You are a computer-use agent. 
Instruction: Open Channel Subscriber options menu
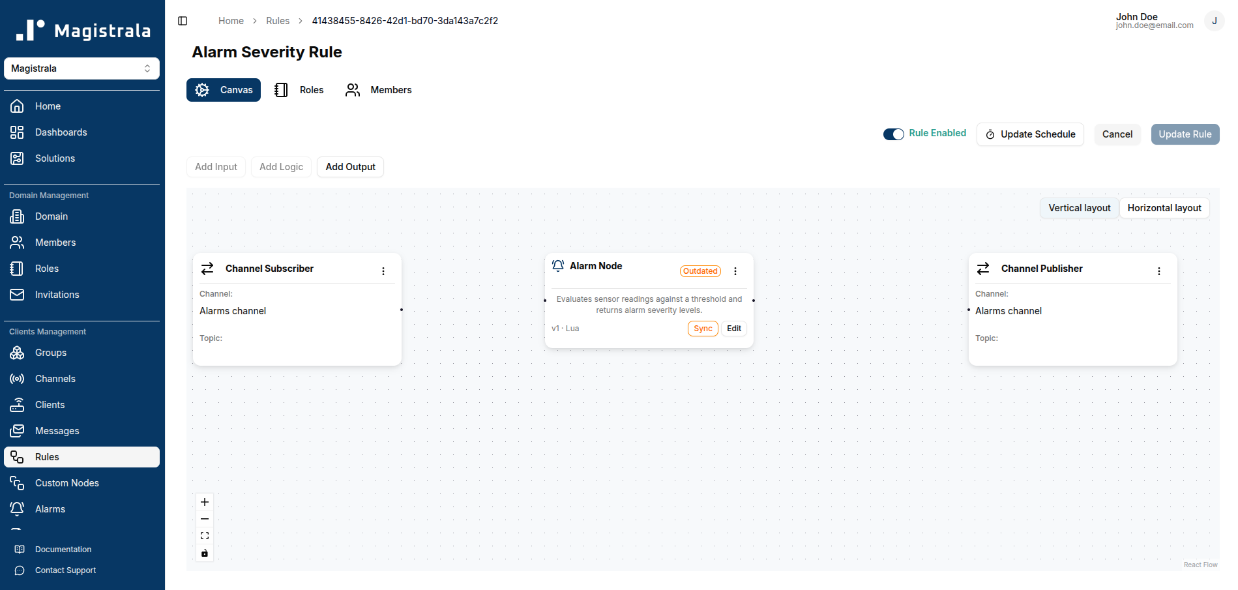(x=383, y=271)
